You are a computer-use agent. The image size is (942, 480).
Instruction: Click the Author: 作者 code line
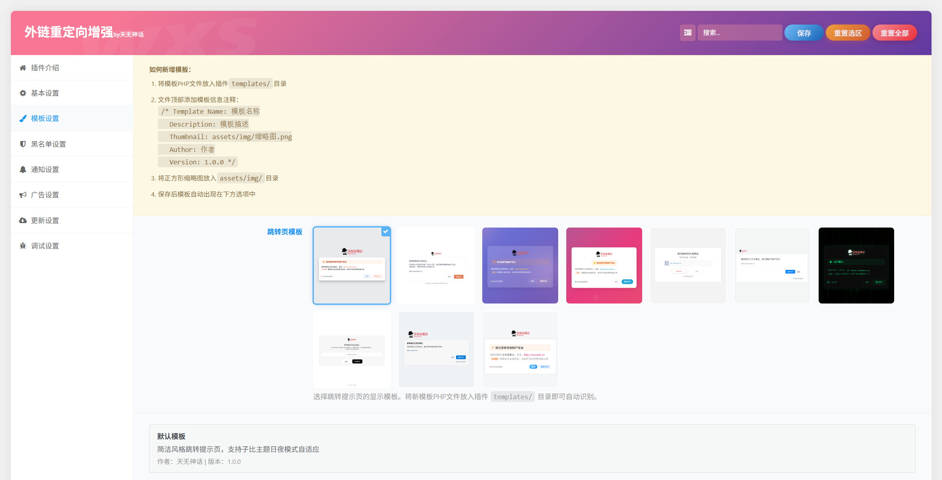[186, 150]
